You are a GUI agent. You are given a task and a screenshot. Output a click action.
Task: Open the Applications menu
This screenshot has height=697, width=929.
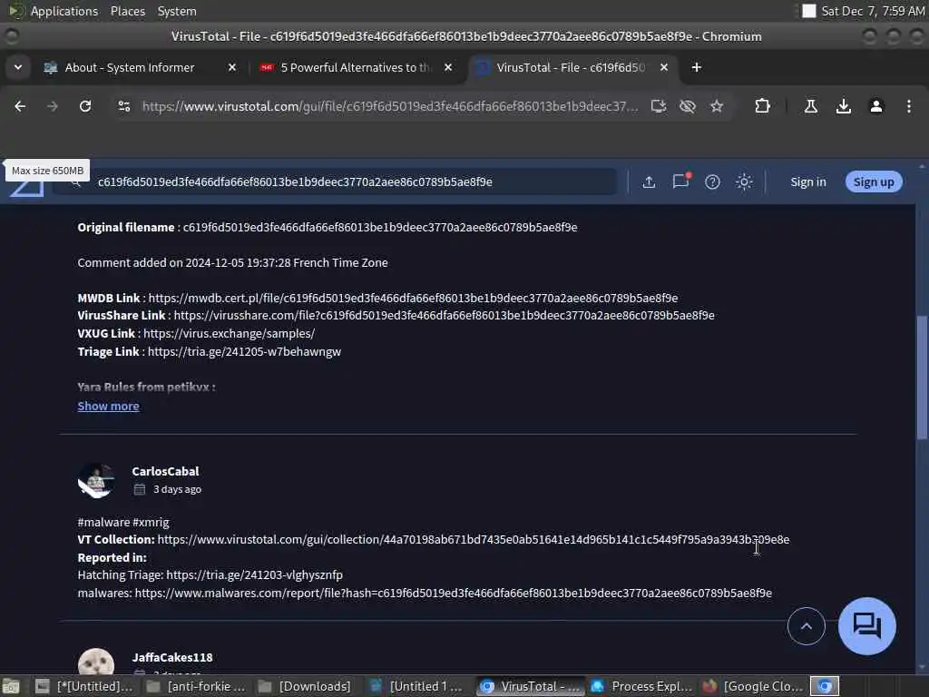coord(64,11)
